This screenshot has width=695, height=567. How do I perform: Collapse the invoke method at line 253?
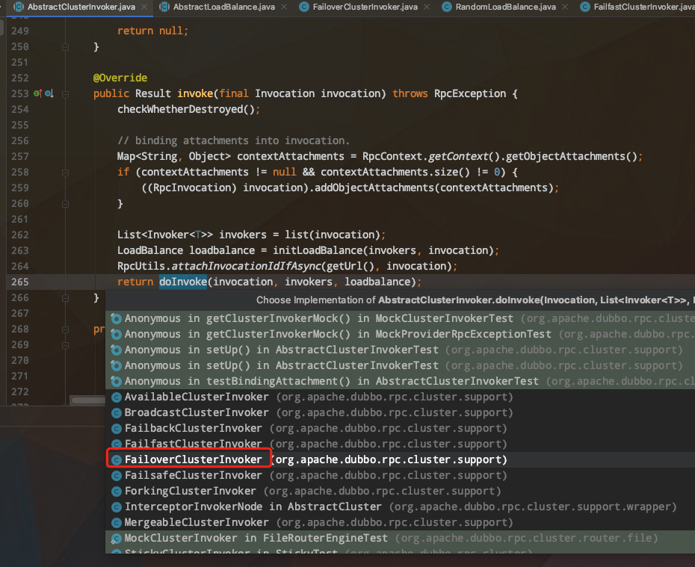point(65,94)
